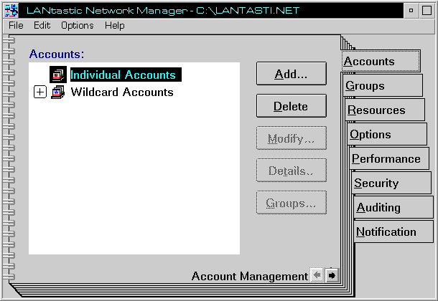
Task: Switch to the Resources notebook tab
Action: tap(385, 110)
